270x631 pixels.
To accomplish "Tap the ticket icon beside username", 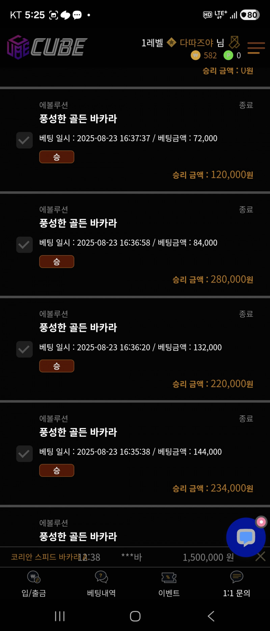I will (x=234, y=42).
